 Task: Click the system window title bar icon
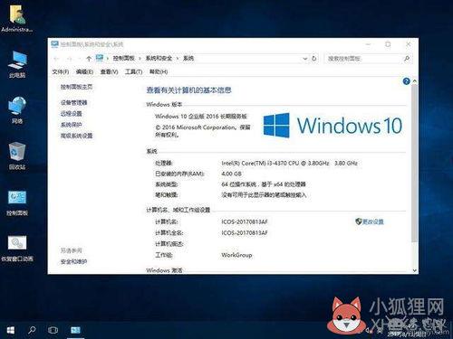click(54, 44)
